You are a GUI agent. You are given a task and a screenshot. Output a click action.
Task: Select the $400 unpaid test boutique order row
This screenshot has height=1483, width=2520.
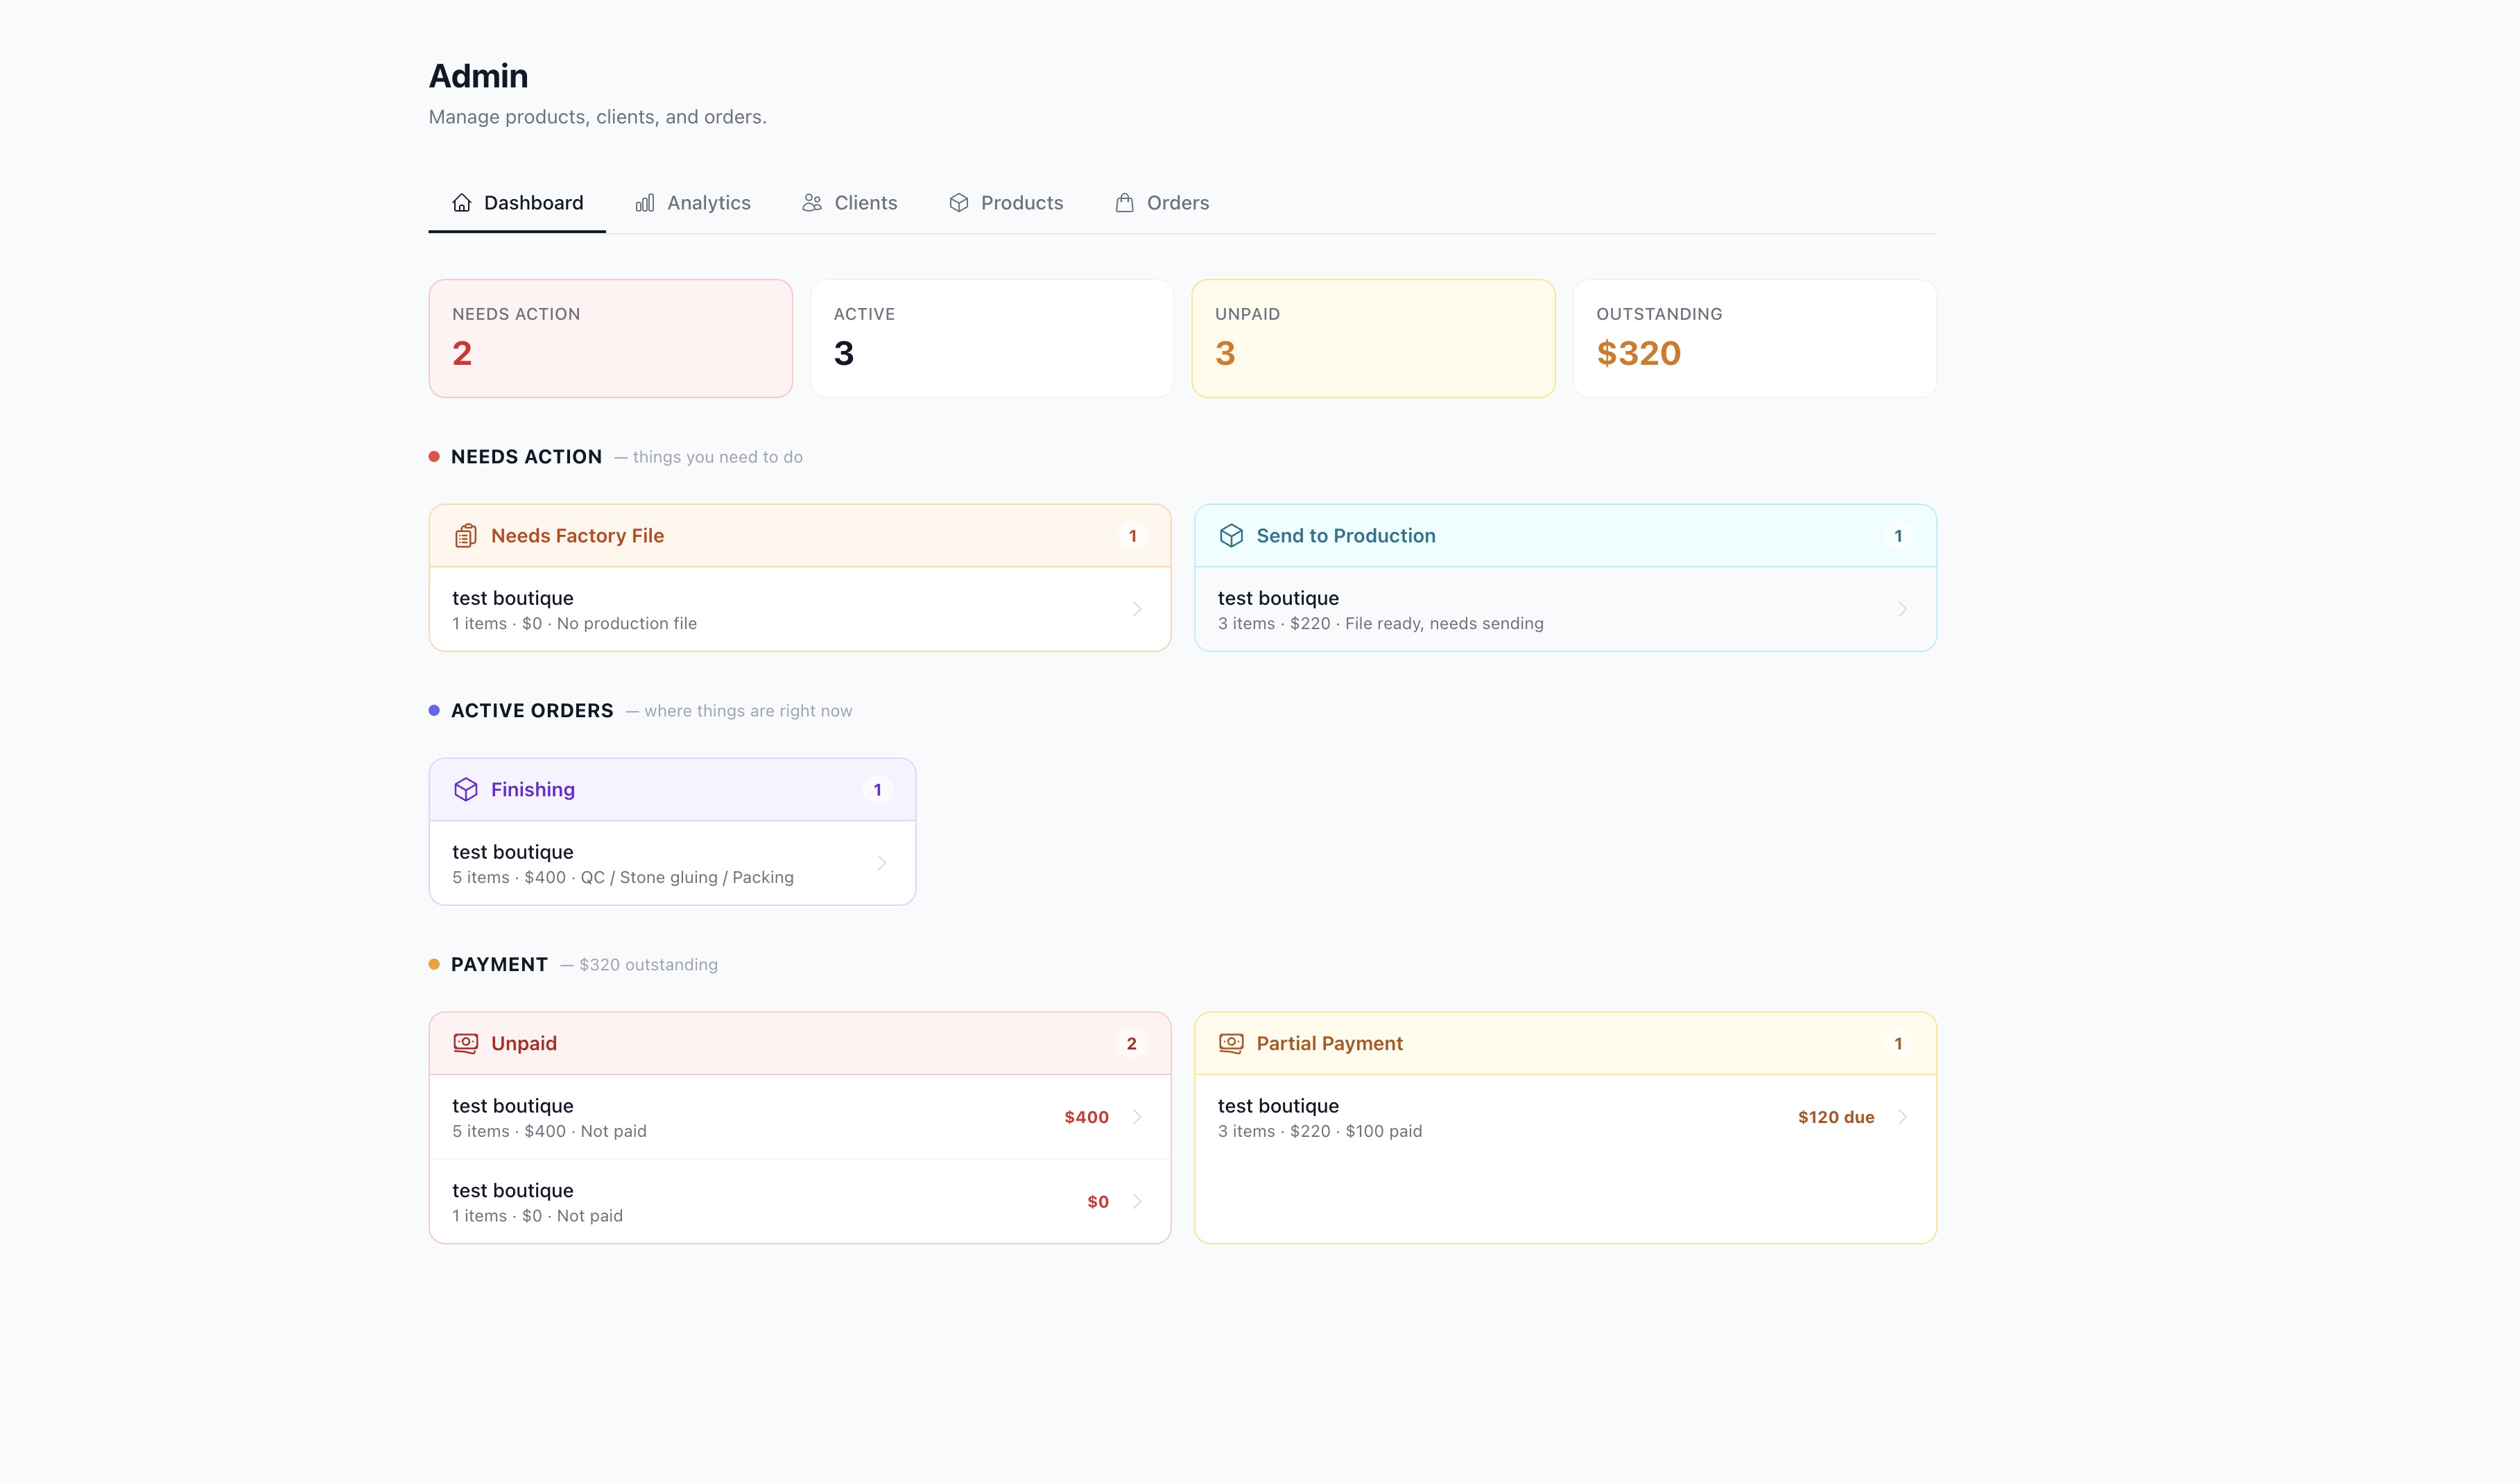[780, 1117]
